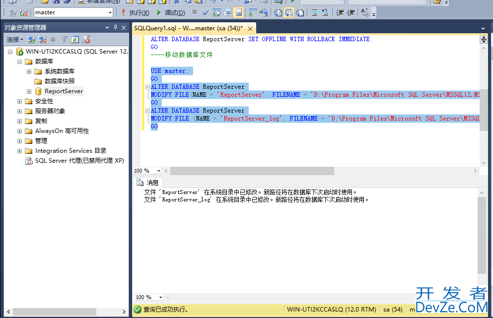Collapse the 数据库 folder
This screenshot has height=318, width=493.
coord(19,62)
